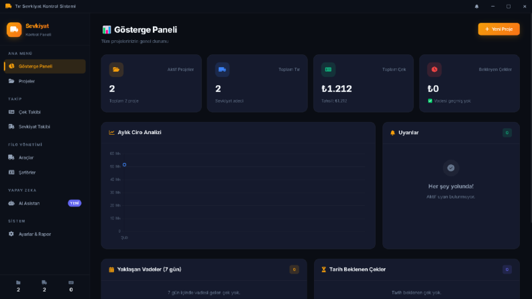This screenshot has width=532, height=299.
Task: Click the sidebar footer check count icon
Action: 71,282
